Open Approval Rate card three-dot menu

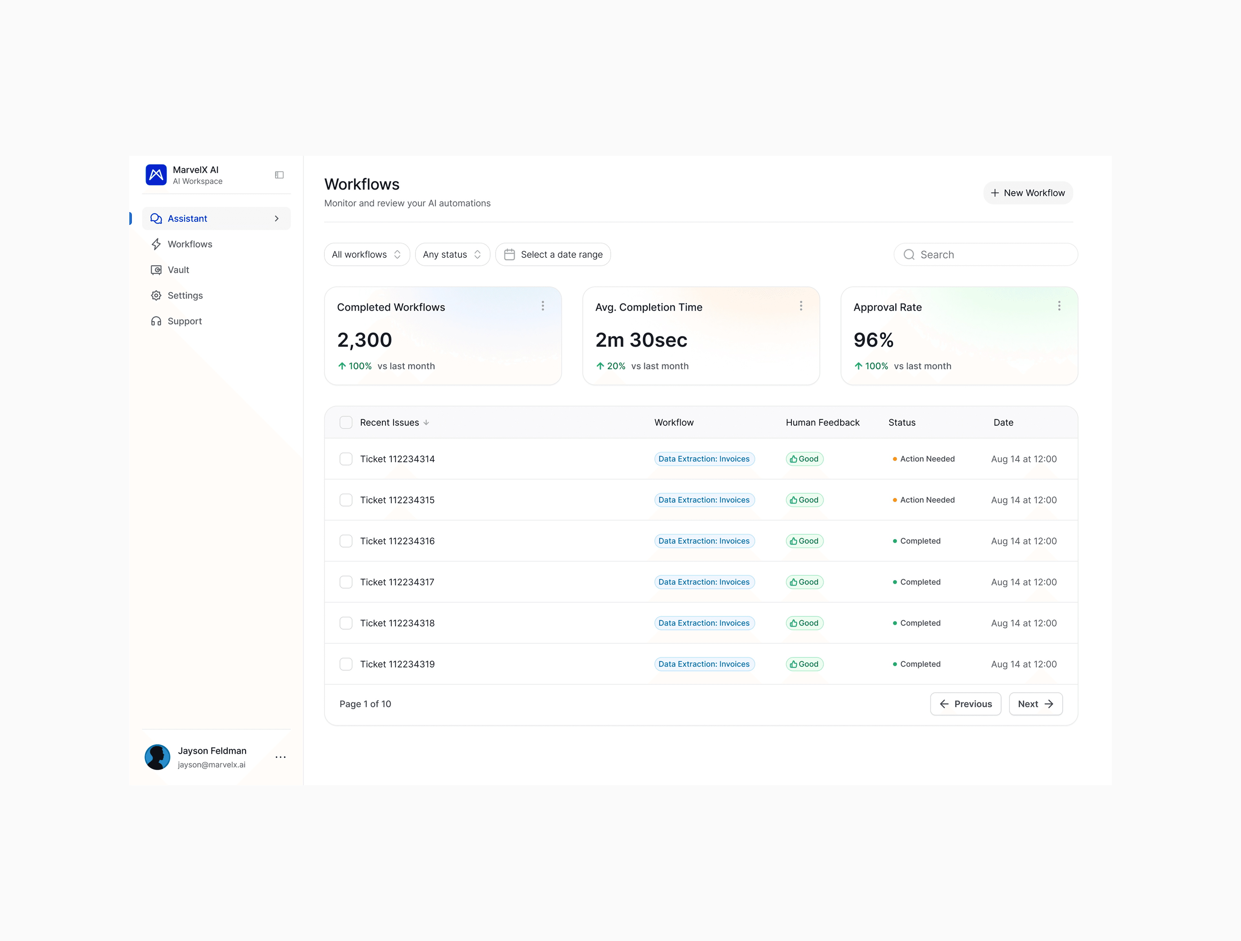(x=1059, y=306)
